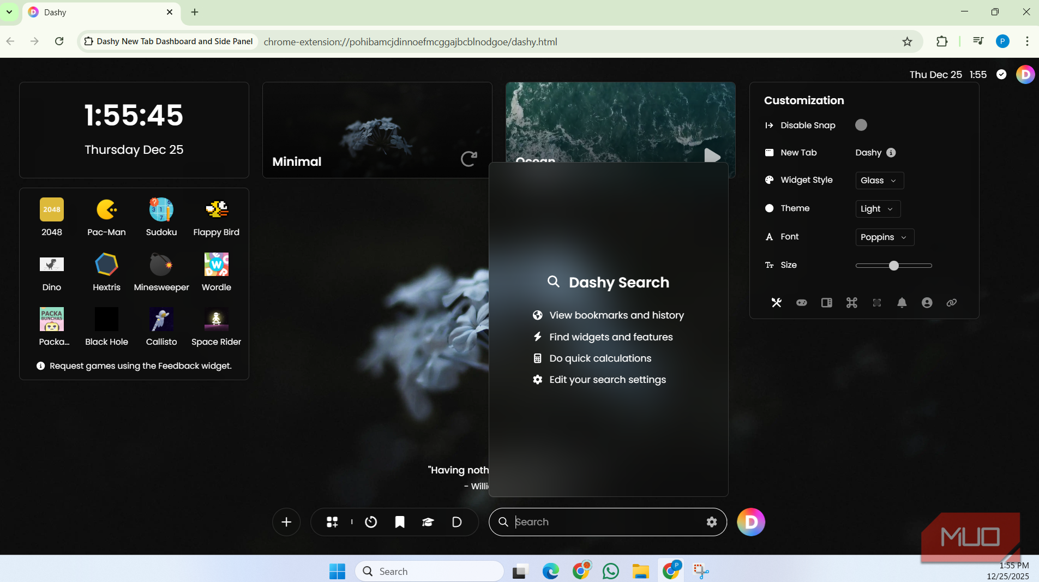Play the Ocean wallpaper video

coord(712,156)
